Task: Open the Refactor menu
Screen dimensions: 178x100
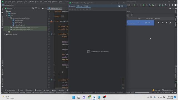Action: (x=31, y=2)
